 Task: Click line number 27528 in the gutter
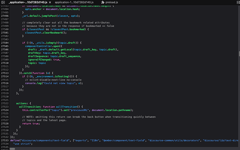[5, 124]
